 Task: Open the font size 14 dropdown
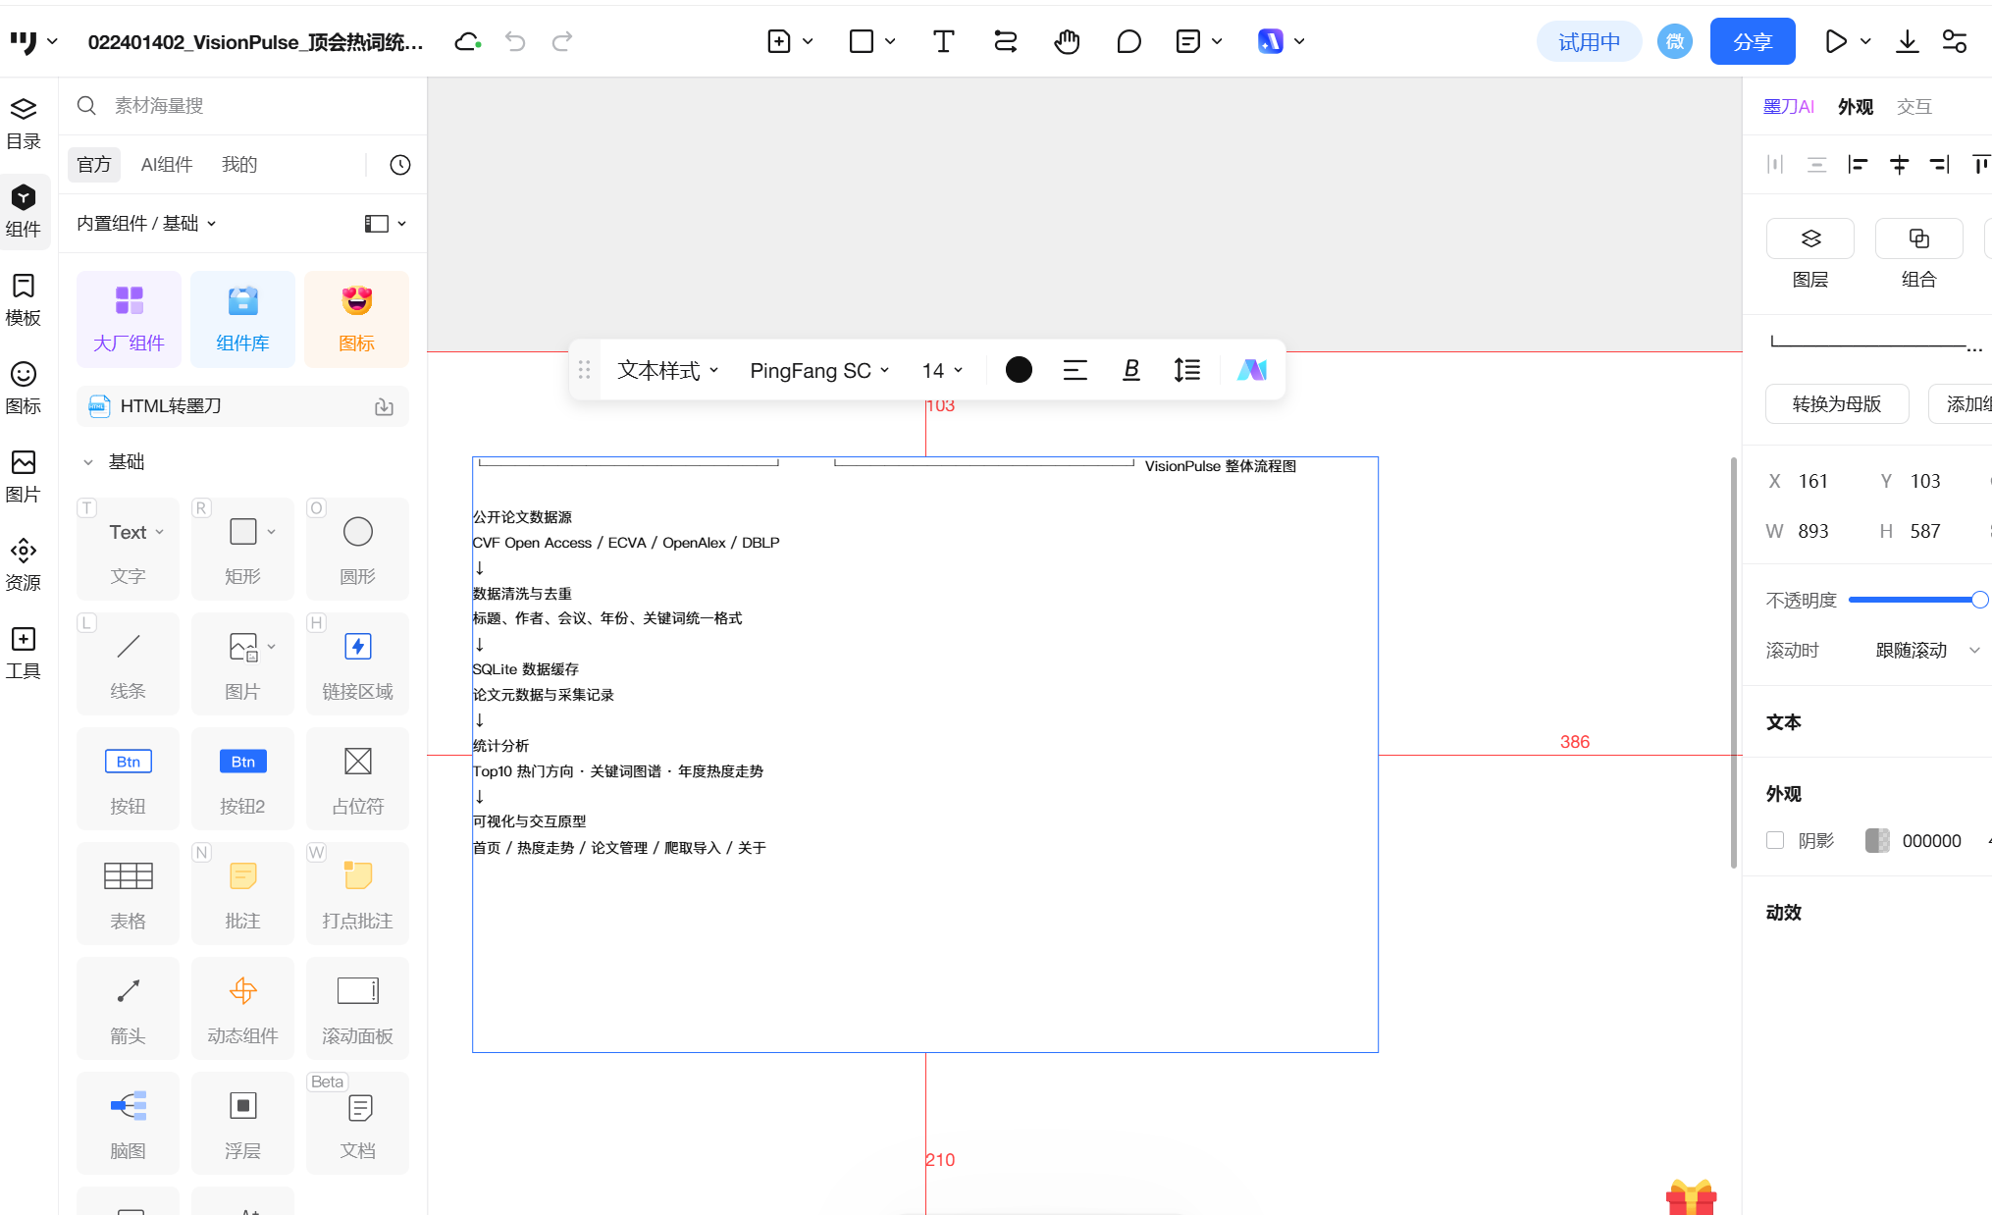[x=942, y=370]
